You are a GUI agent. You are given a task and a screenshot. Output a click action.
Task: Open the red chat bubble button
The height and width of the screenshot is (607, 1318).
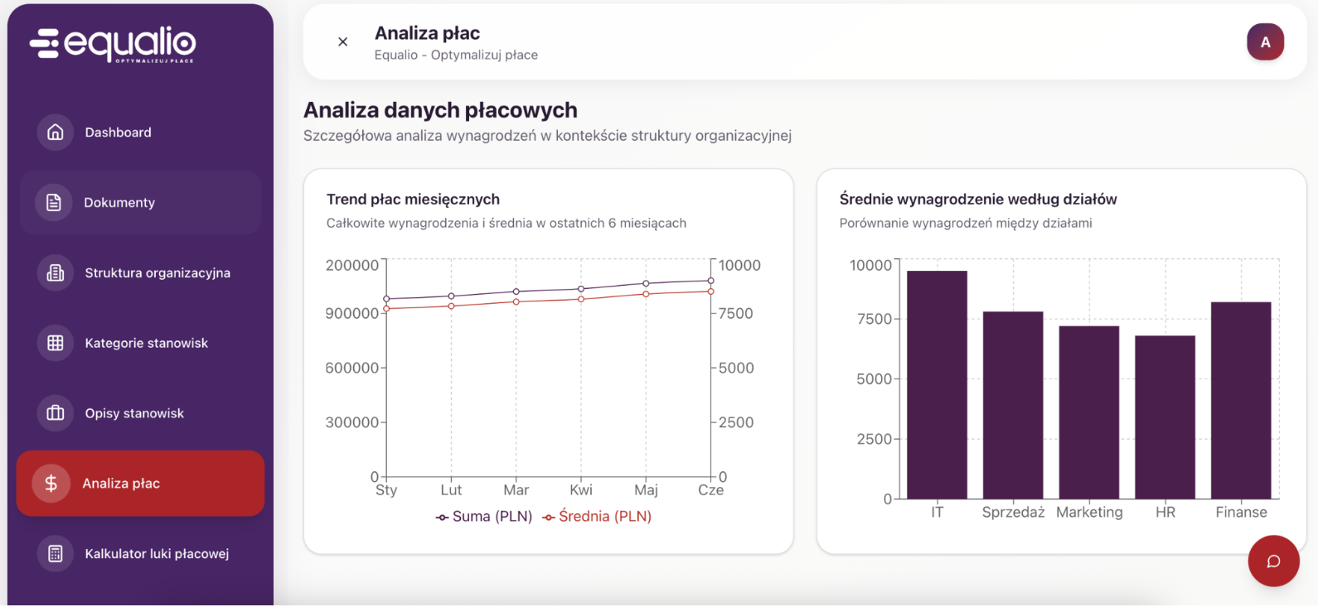[x=1273, y=561]
